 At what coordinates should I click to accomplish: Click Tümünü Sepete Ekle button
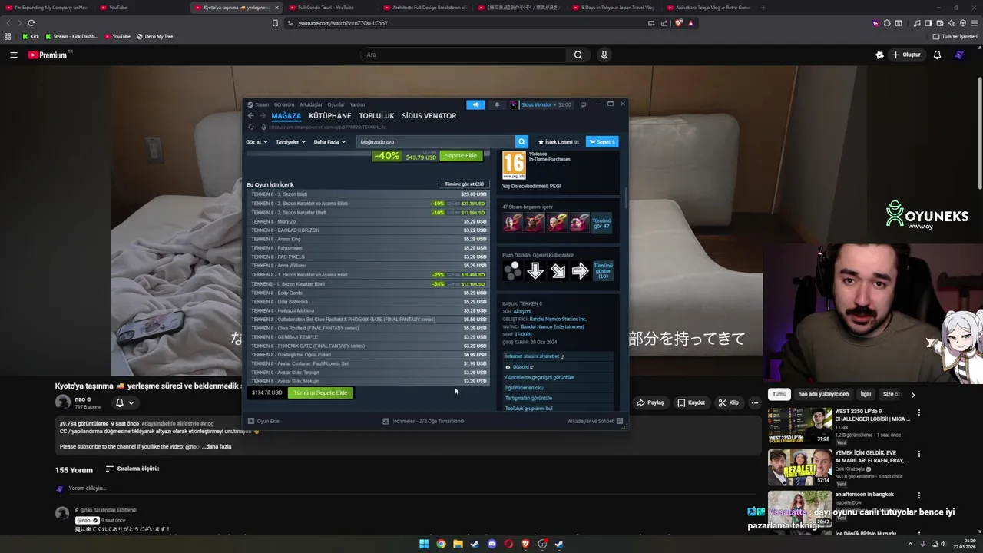(x=320, y=392)
